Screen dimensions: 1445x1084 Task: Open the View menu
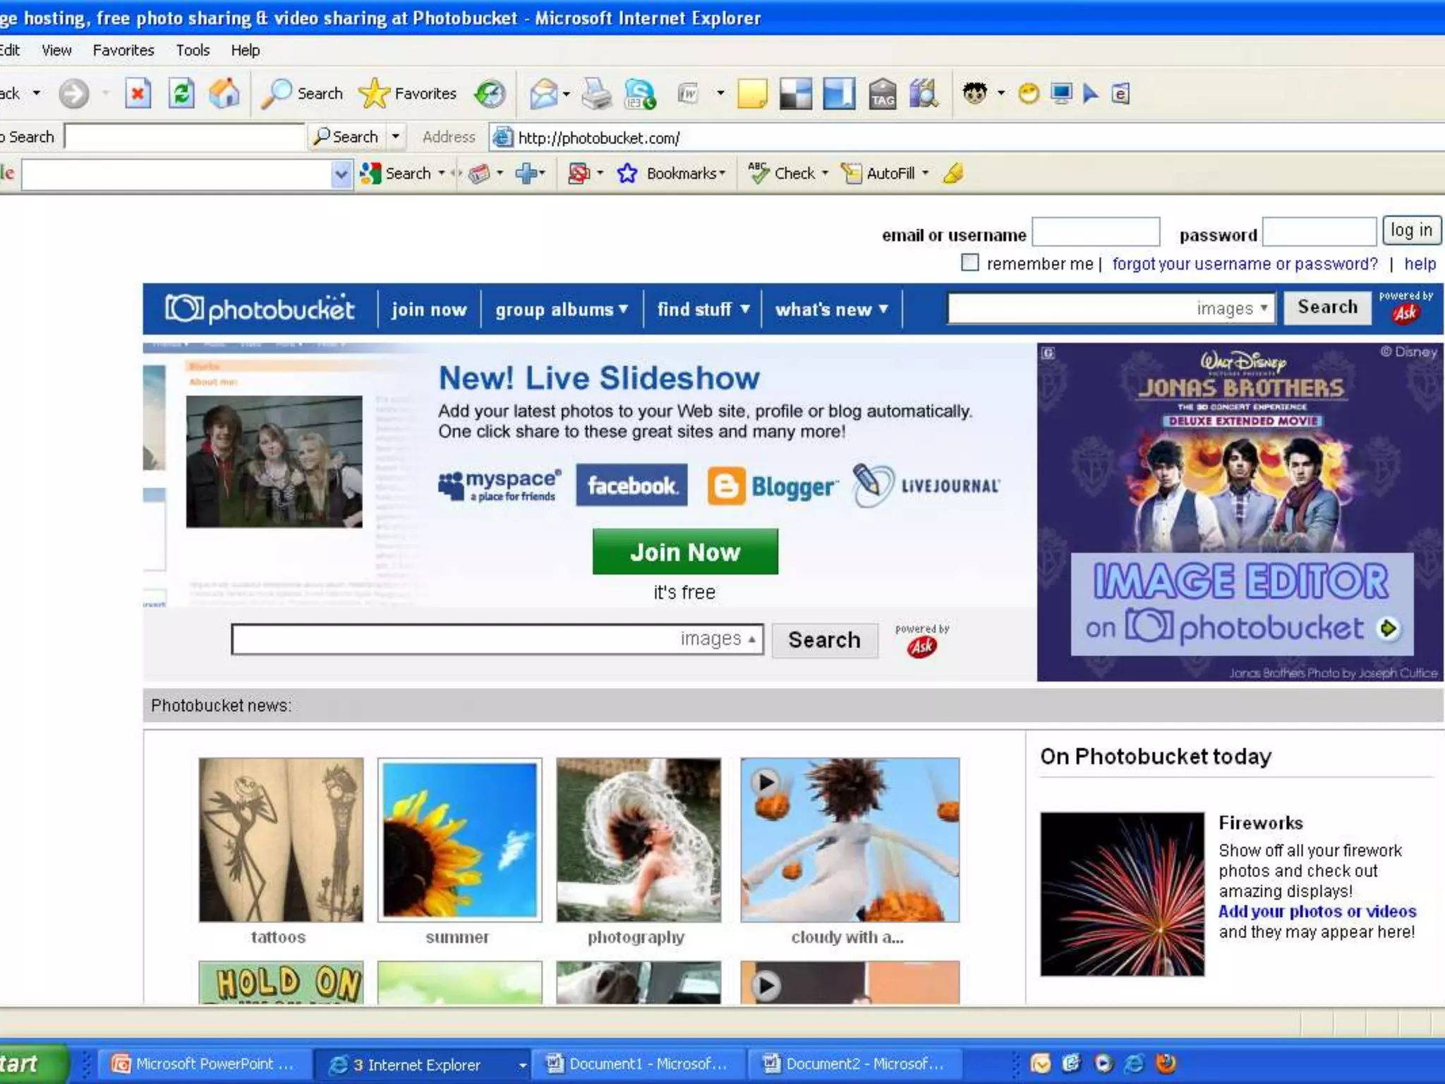[56, 50]
